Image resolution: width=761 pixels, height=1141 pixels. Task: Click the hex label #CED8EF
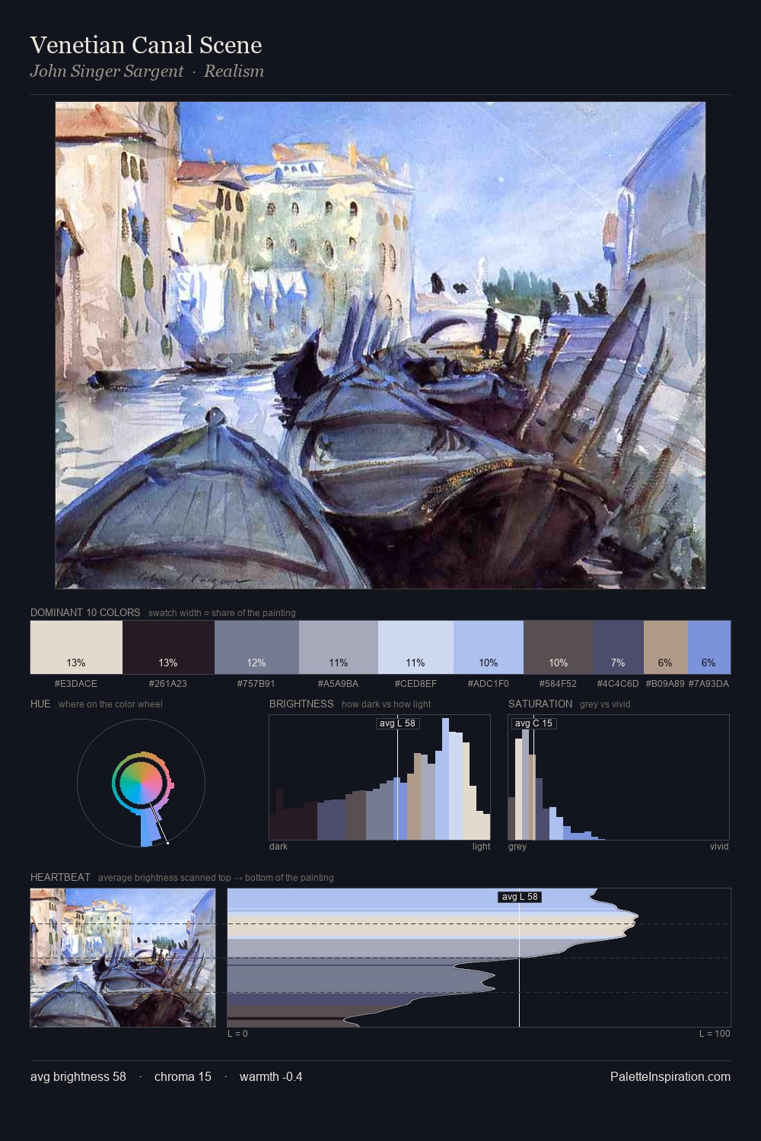click(x=416, y=683)
